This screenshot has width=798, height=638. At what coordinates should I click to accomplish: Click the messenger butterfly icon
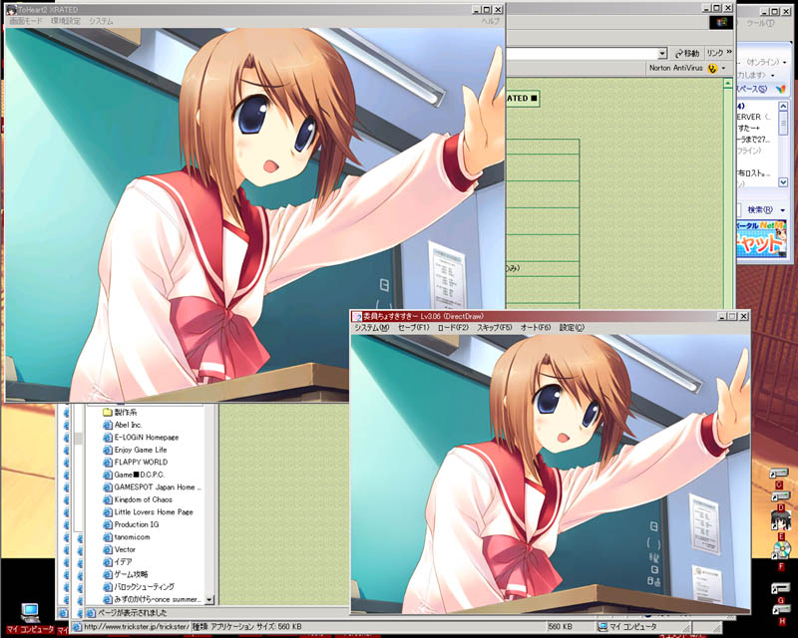(x=781, y=89)
